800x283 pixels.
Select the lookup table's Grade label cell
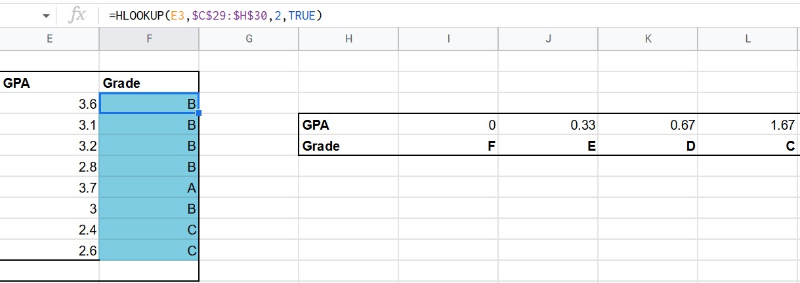(348, 146)
